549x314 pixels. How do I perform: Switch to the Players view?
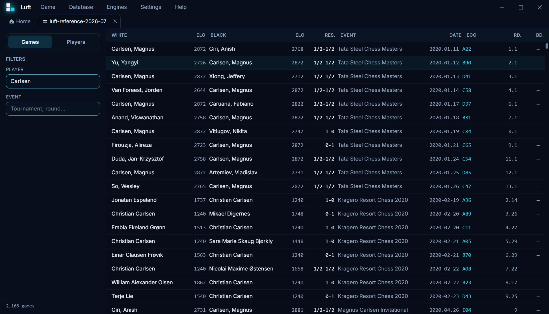pyautogui.click(x=76, y=42)
